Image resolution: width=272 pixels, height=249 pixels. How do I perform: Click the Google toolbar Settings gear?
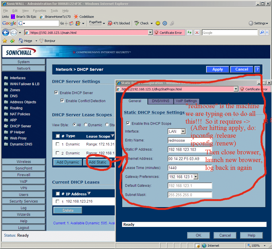(251, 23)
